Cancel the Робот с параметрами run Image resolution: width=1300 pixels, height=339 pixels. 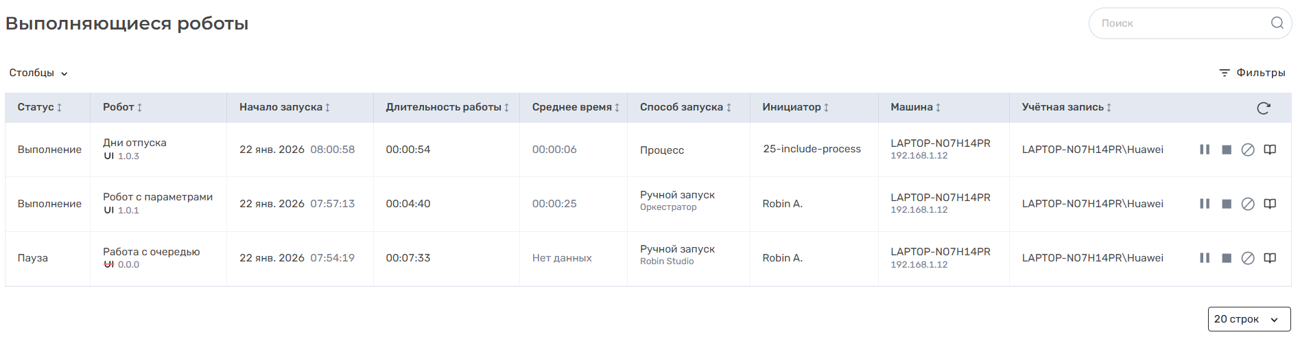[x=1248, y=204]
